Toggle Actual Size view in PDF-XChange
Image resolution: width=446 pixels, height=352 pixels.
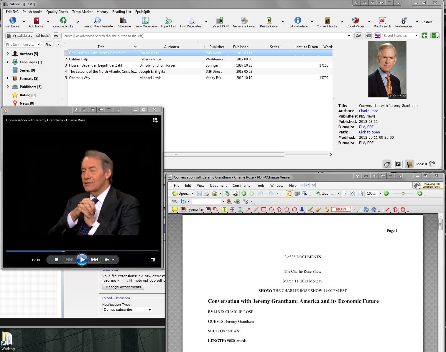(x=345, y=194)
